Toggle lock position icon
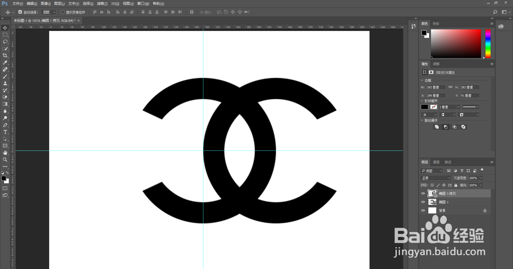 (x=444, y=185)
